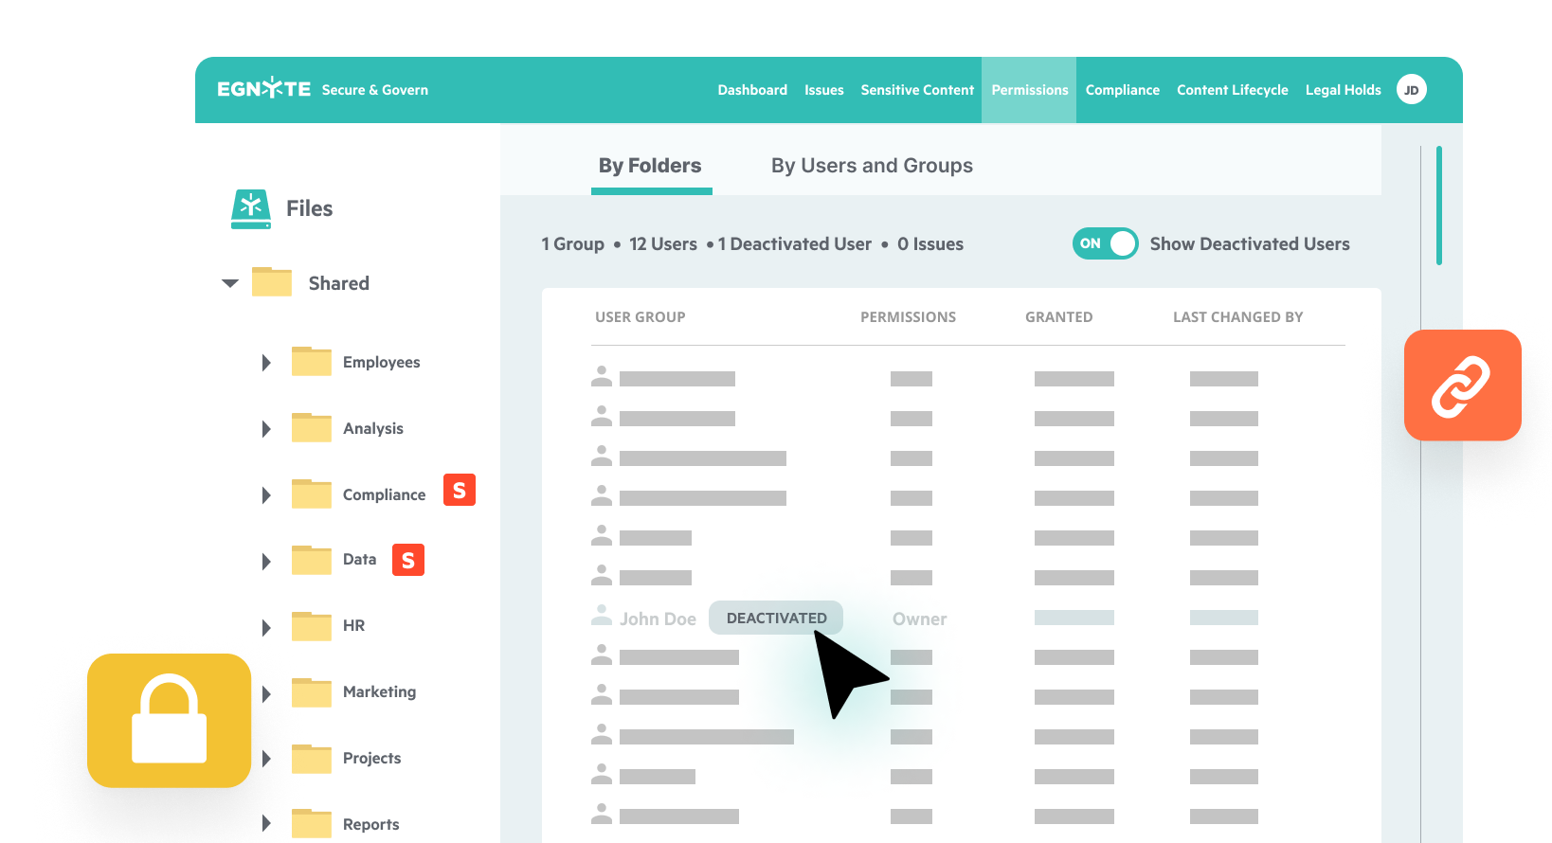Collapse the Shared folder tree
The height and width of the screenshot is (843, 1552).
point(230,283)
